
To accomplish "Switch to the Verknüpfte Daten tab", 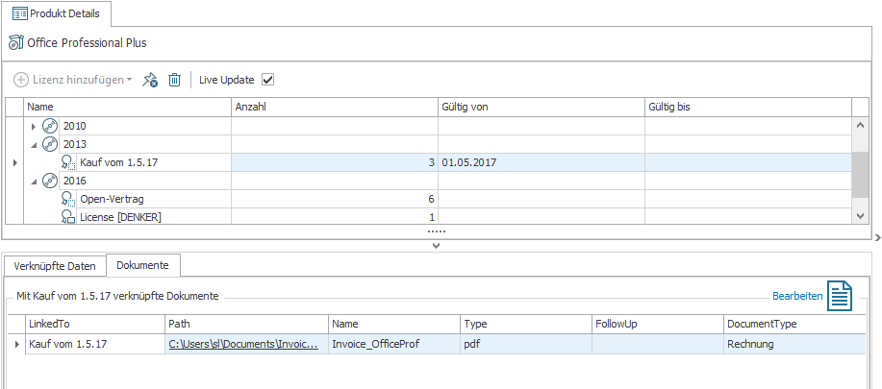I will (55, 266).
